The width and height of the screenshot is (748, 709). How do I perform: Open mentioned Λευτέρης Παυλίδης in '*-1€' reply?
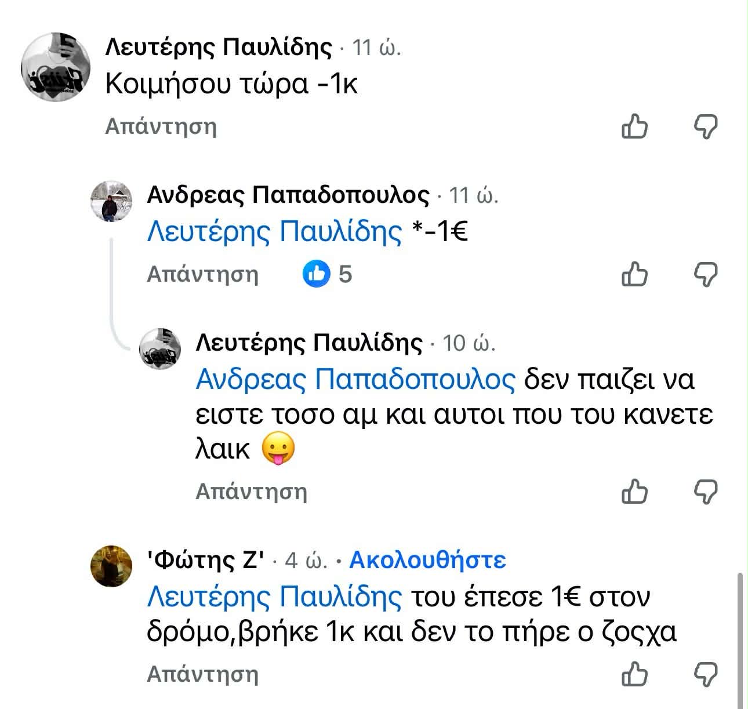coord(274,232)
